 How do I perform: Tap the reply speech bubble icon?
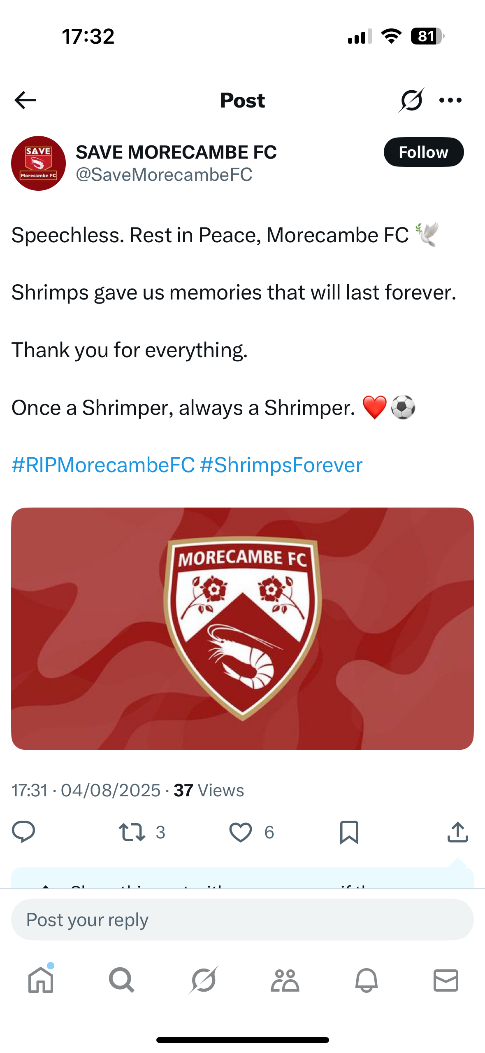point(23,832)
